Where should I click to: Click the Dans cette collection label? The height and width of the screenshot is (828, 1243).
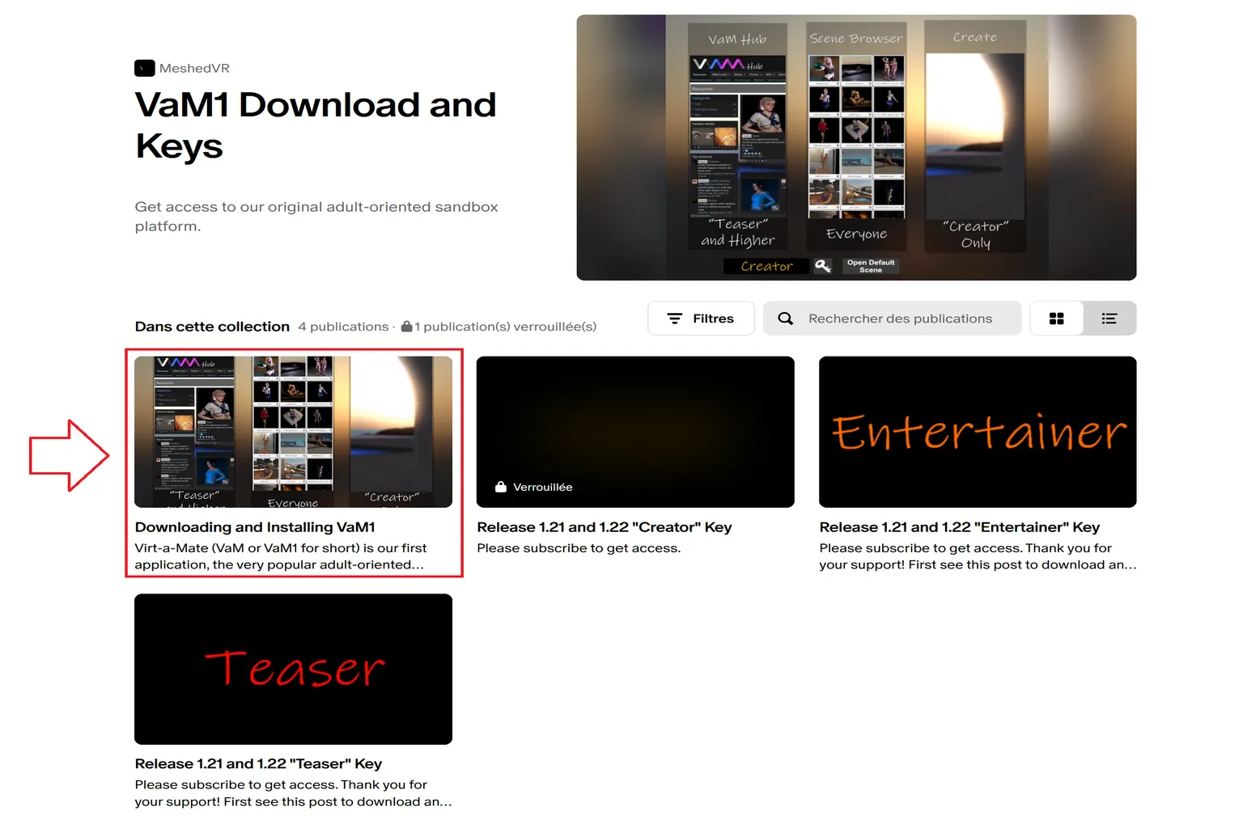point(212,327)
